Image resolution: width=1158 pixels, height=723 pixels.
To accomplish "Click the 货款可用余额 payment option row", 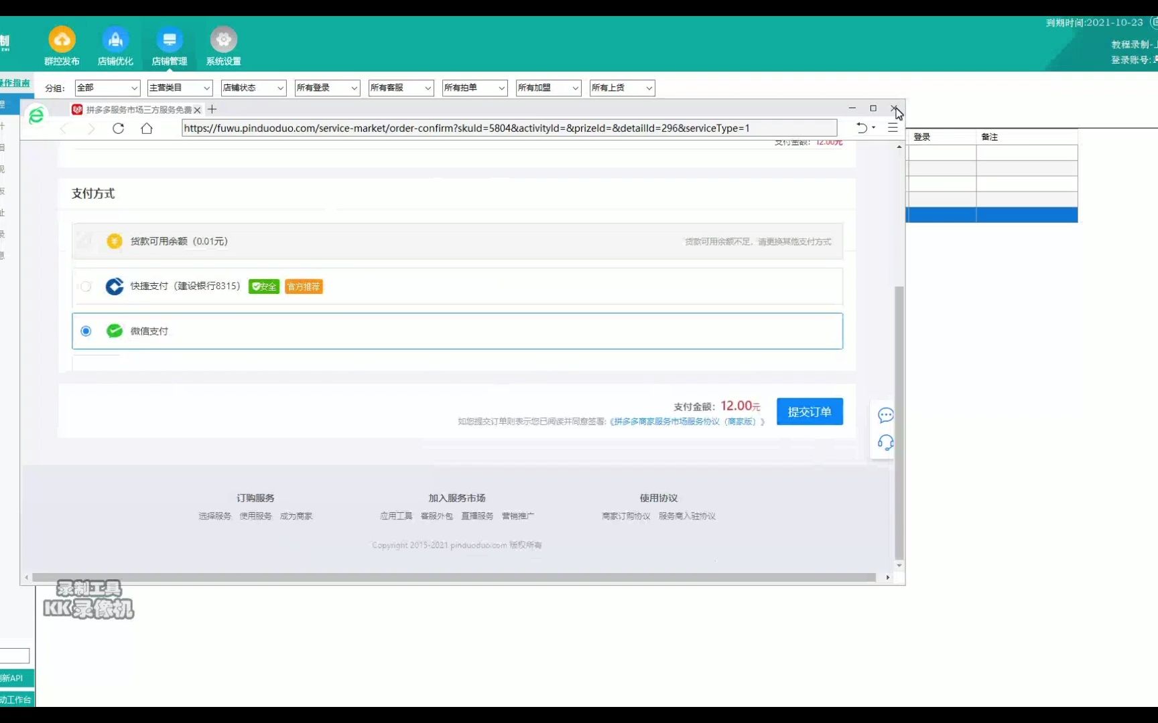I will [x=457, y=241].
